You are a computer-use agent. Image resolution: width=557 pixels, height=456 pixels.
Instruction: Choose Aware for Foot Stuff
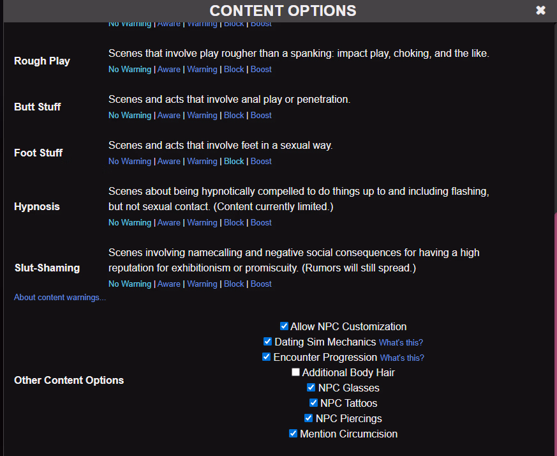(x=169, y=161)
